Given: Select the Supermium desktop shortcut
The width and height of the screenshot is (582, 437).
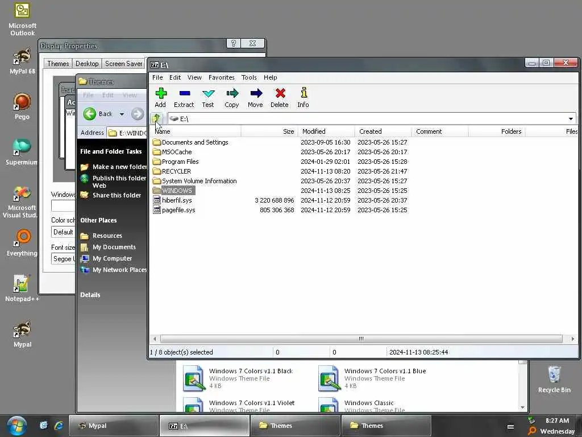Looking at the screenshot, I should (22, 152).
